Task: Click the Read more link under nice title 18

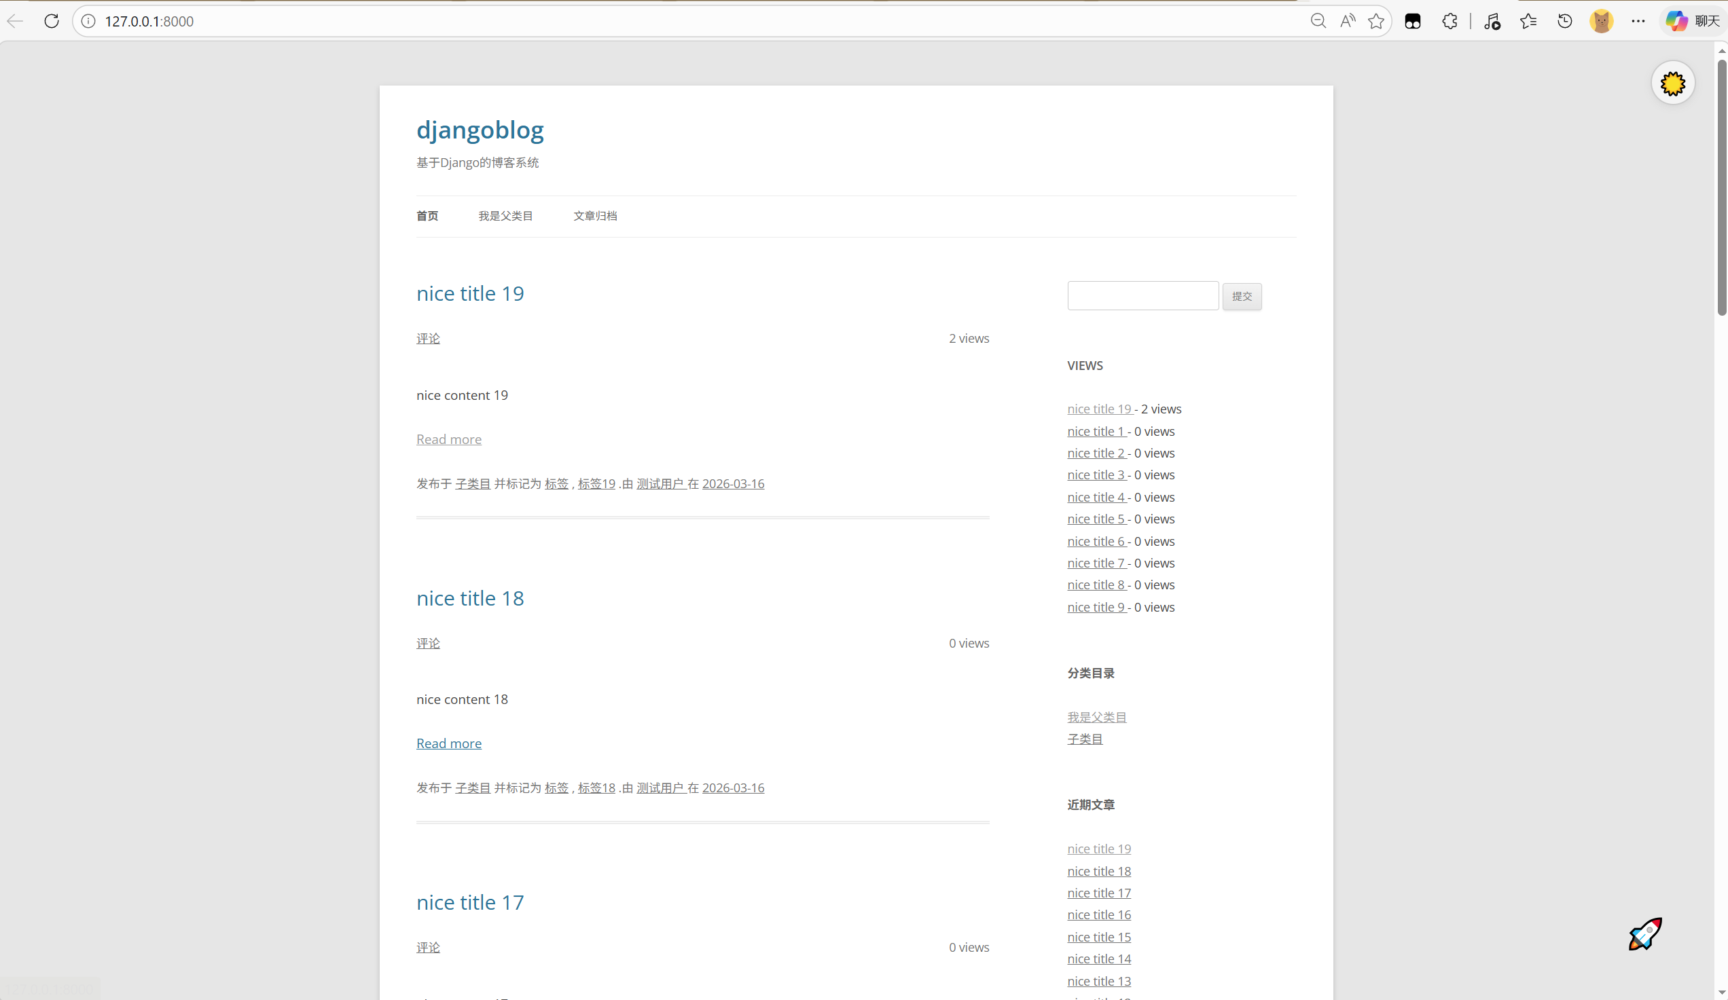Action: [x=448, y=743]
